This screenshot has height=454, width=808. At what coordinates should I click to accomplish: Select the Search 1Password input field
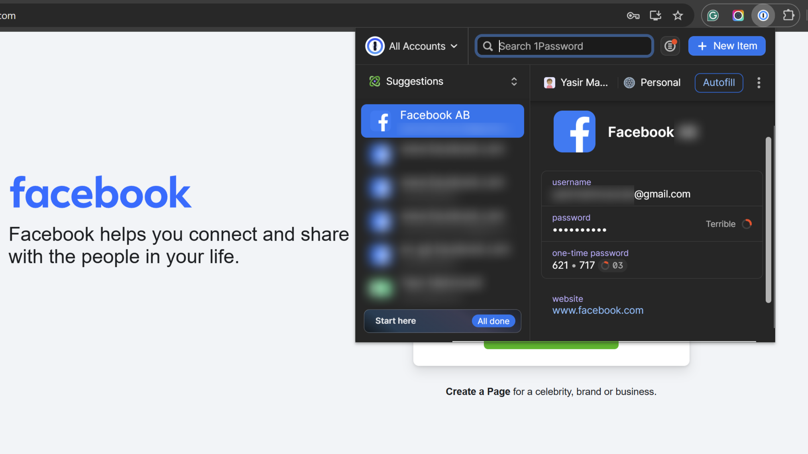click(564, 45)
